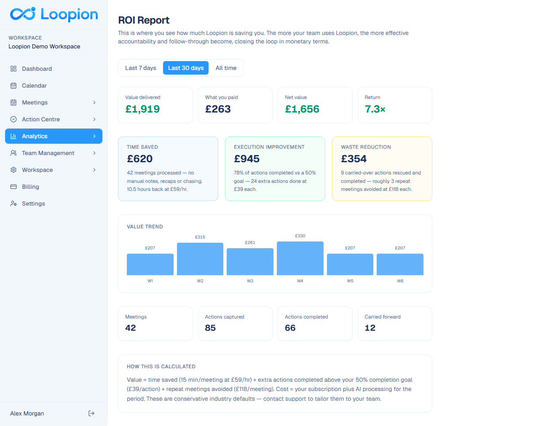
Task: Click the W5 bar in Value Trend
Action: click(350, 264)
